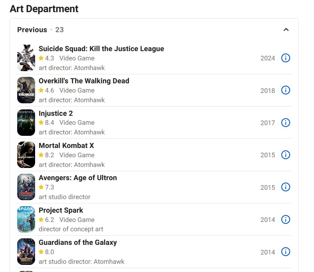Click 'Video Game' label under Project Spark
Screen dimensions: 314x272
[x=77, y=220]
